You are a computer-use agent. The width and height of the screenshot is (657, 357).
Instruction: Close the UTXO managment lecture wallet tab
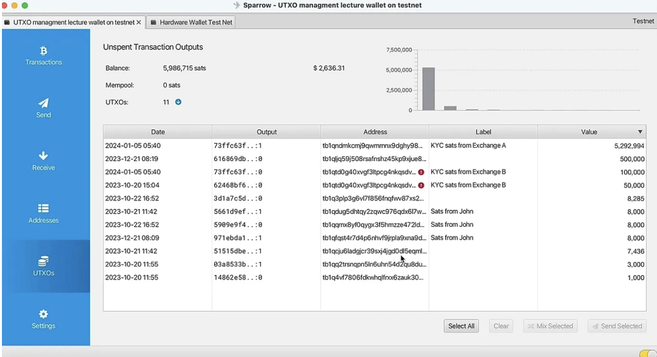(x=139, y=22)
